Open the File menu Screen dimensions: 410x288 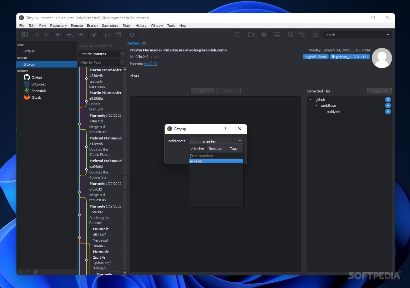pyautogui.click(x=22, y=26)
